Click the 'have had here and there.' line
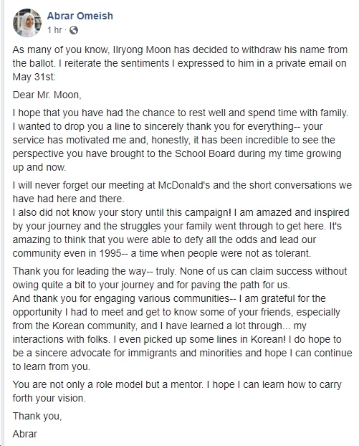359x446 pixels. click(x=68, y=199)
